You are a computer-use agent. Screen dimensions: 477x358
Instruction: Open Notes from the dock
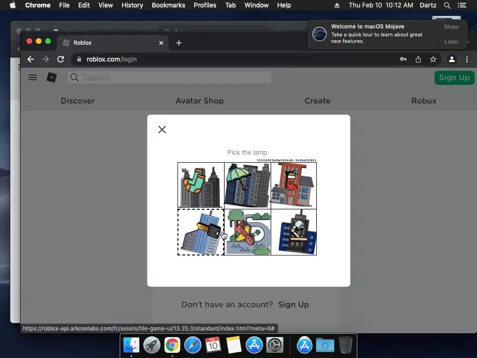234,345
